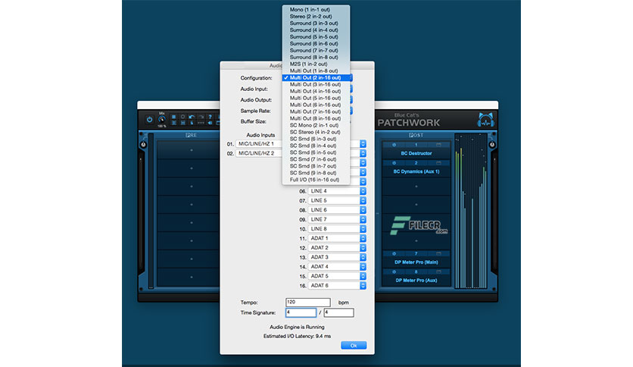Image resolution: width=633 pixels, height=367 pixels.
Task: Open output 14 ADAT 4 dropdown
Action: tap(337, 266)
